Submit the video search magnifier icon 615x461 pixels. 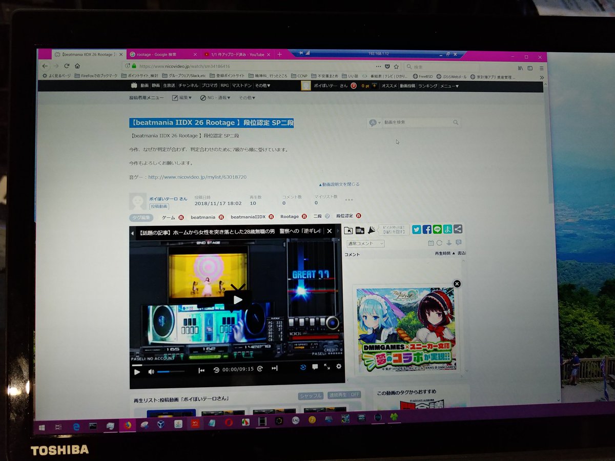pyautogui.click(x=456, y=122)
